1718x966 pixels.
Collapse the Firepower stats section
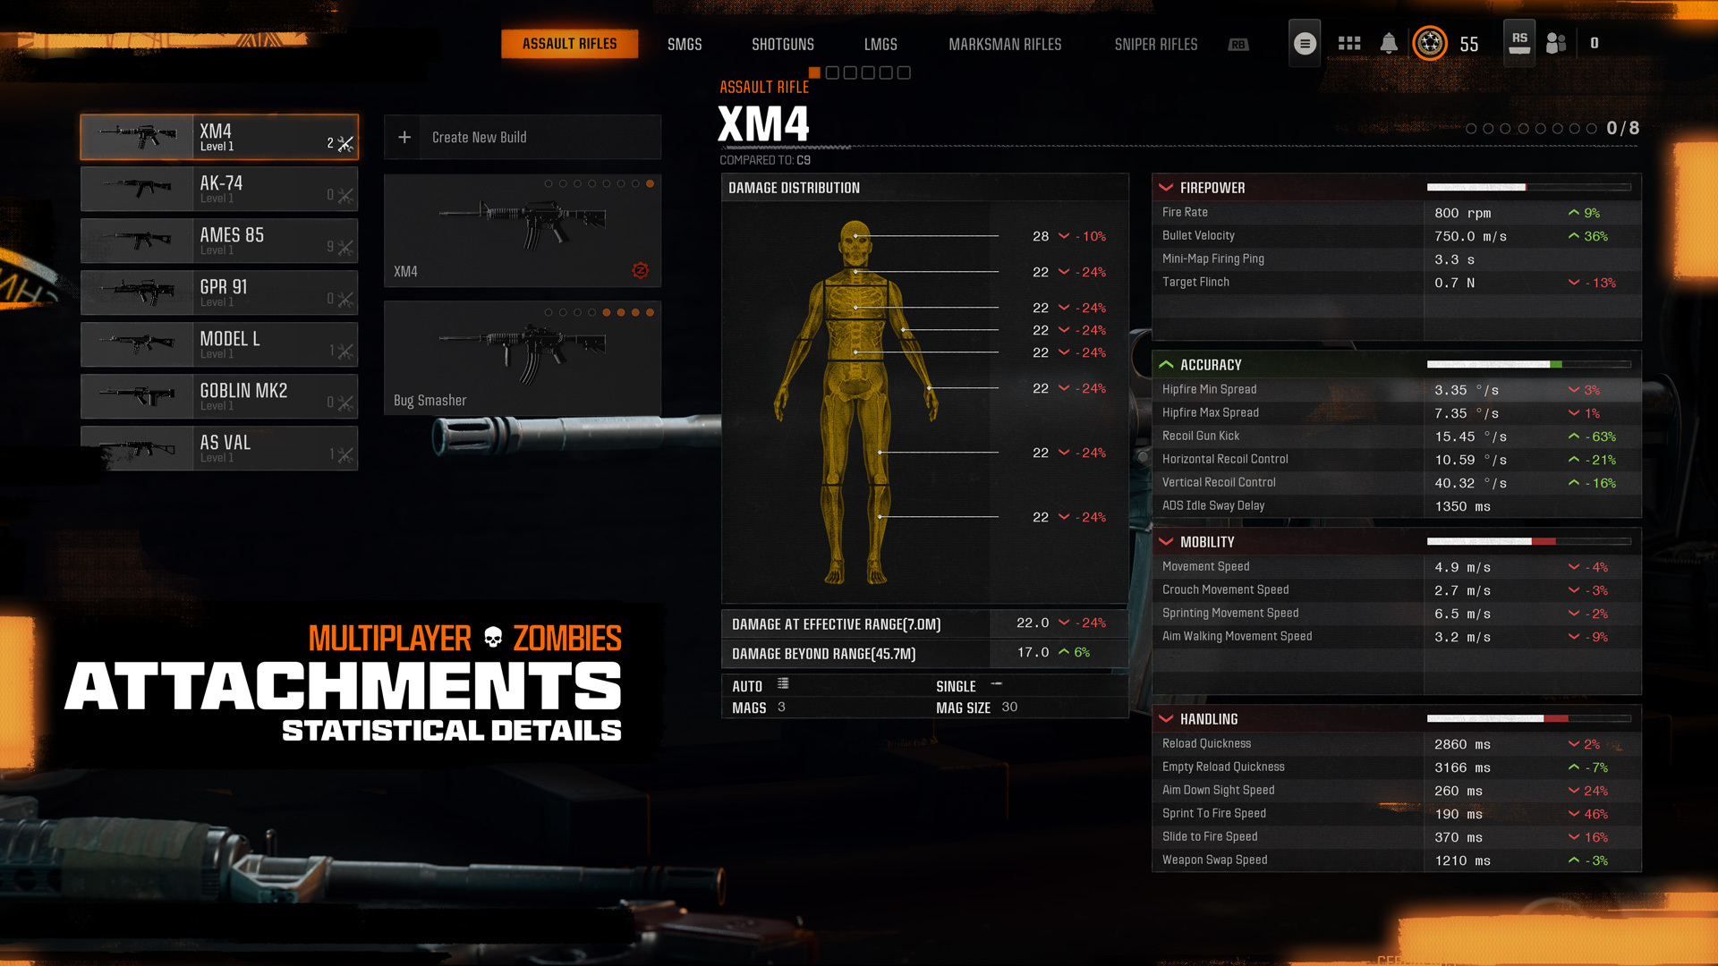[1166, 188]
